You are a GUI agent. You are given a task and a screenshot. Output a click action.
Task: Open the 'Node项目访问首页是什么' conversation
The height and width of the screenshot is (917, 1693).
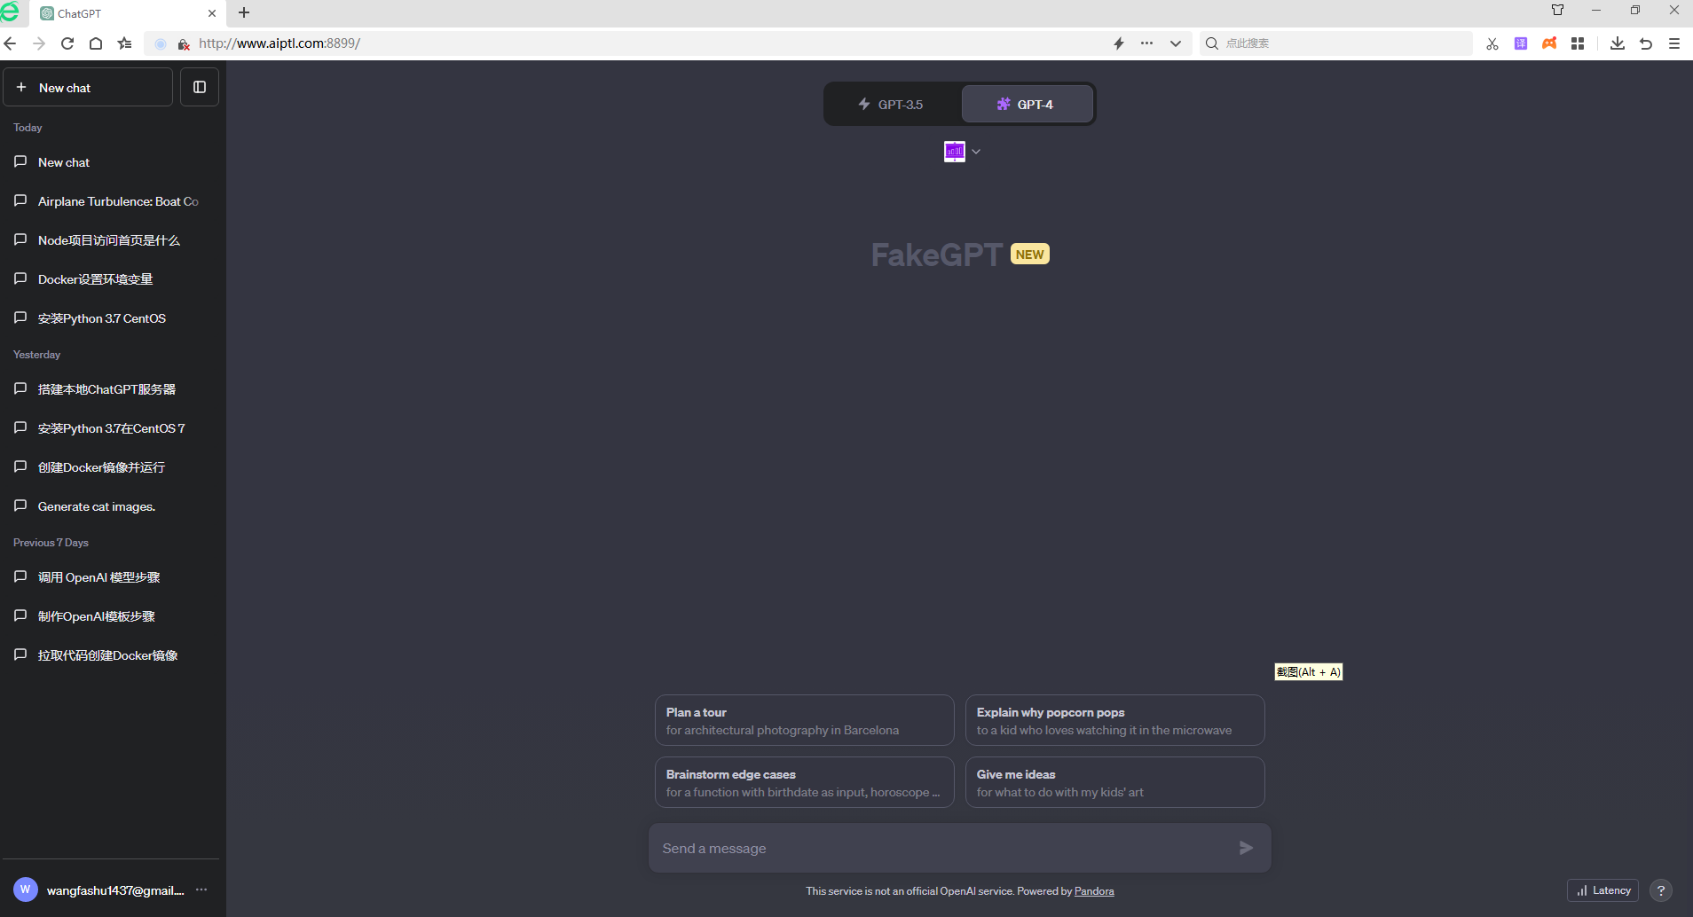113,240
